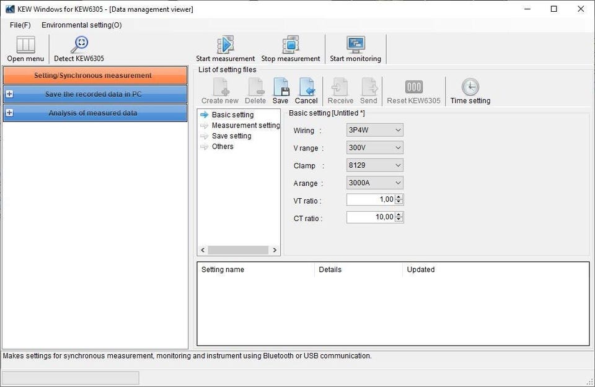595x387 pixels.
Task: Select Others in the settings tree
Action: (x=223, y=147)
